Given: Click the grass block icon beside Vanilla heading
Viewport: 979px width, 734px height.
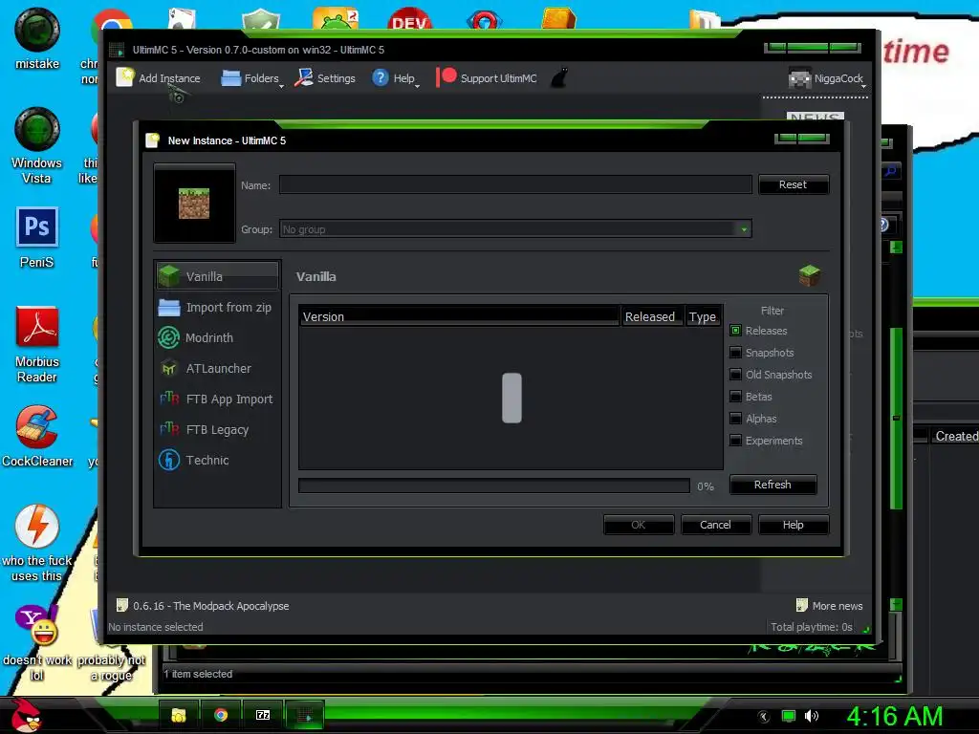Looking at the screenshot, I should [x=809, y=275].
